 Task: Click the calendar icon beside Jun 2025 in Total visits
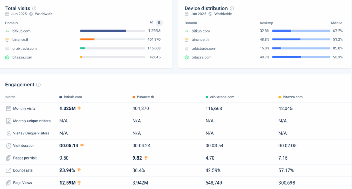(x=7, y=14)
